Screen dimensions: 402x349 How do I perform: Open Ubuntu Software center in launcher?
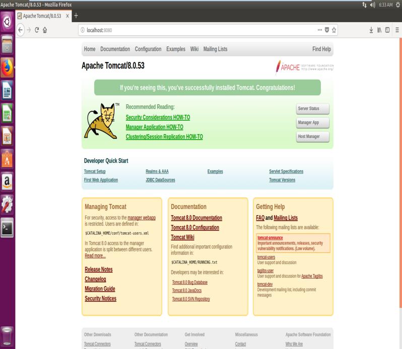(7, 159)
